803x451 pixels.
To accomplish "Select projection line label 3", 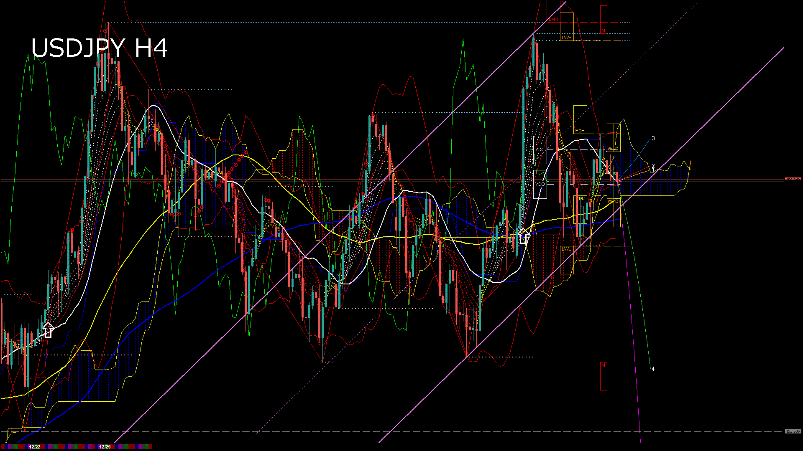I will coord(653,139).
